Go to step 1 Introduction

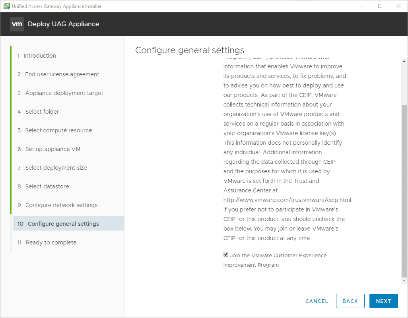point(40,56)
